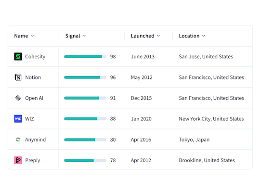This screenshot has height=195, width=260.
Task: Click the WIZ signal bar at 88
Action: (85, 119)
